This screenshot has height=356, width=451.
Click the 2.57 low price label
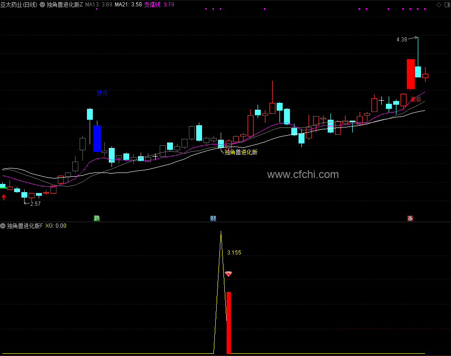35,204
